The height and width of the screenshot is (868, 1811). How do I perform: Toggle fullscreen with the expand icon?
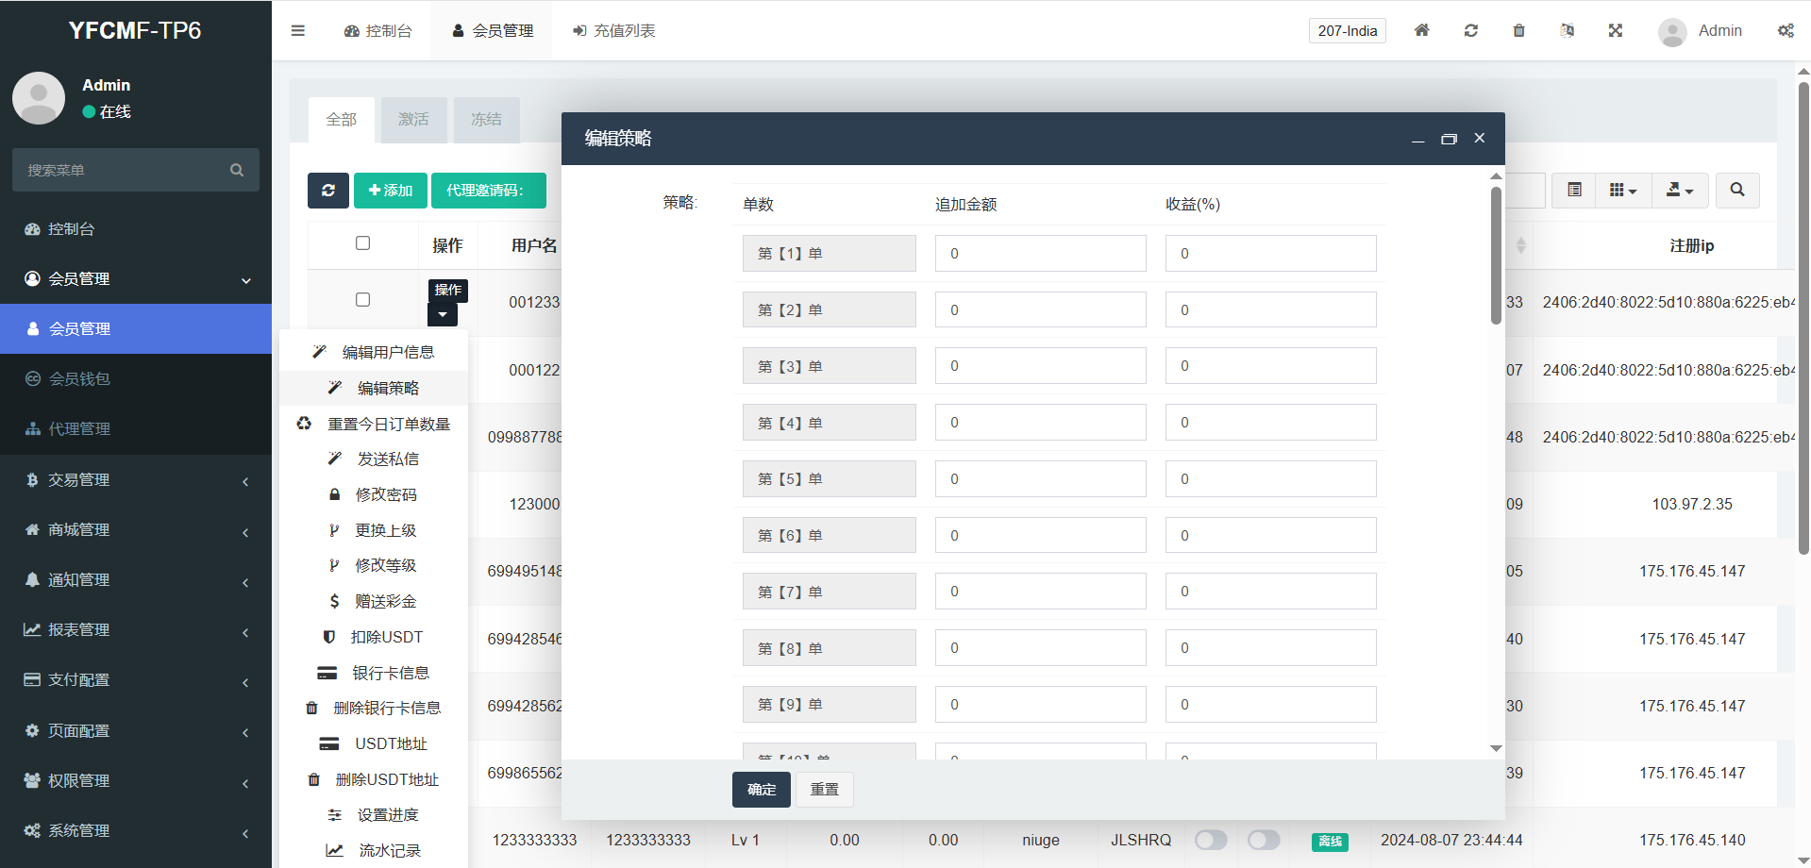pos(1615,30)
